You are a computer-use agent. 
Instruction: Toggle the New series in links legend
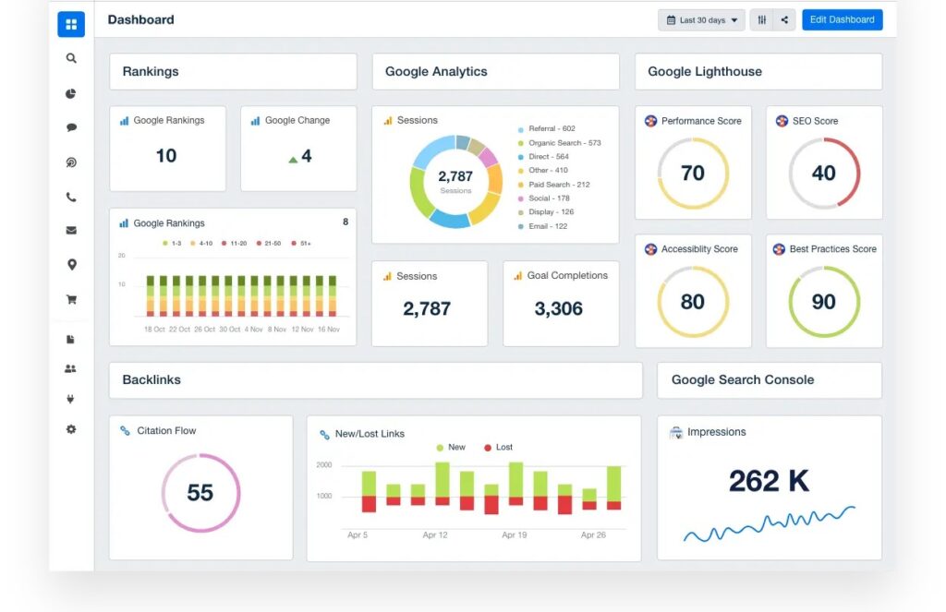click(x=450, y=448)
